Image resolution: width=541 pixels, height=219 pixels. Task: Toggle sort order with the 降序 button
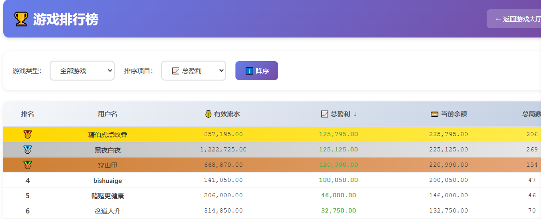[x=257, y=71]
